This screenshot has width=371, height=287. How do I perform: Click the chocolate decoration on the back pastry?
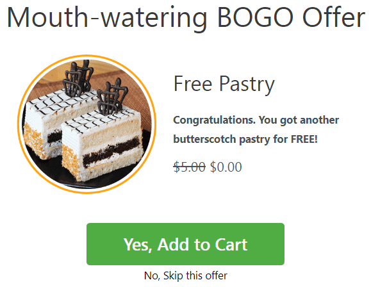[x=78, y=78]
